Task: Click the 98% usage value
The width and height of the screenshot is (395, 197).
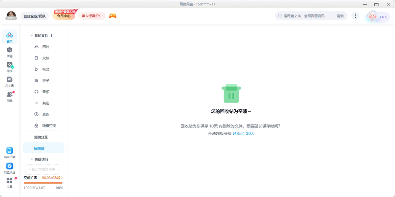Action: [59, 188]
